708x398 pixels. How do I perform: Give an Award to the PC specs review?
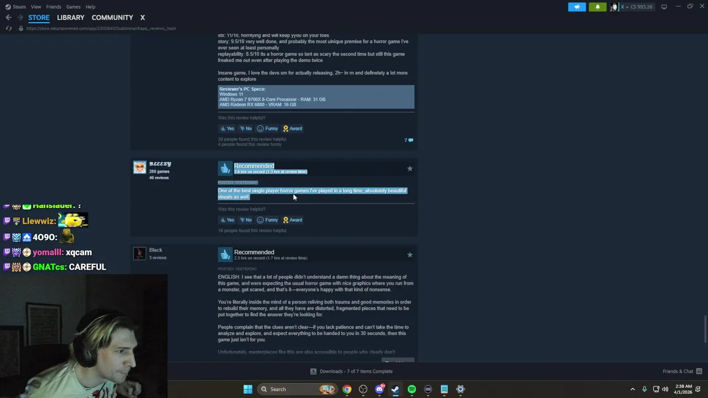[293, 128]
